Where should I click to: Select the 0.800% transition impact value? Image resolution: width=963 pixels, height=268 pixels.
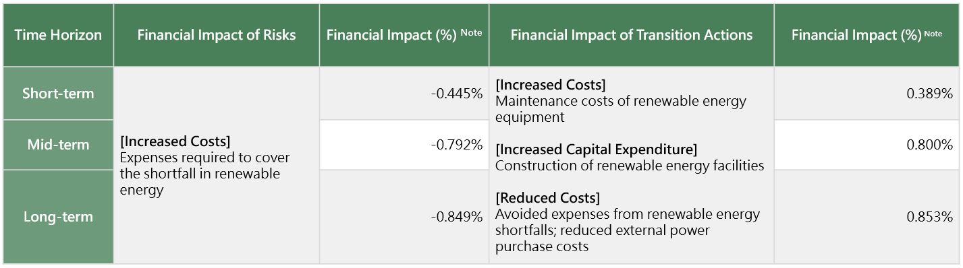coord(930,145)
